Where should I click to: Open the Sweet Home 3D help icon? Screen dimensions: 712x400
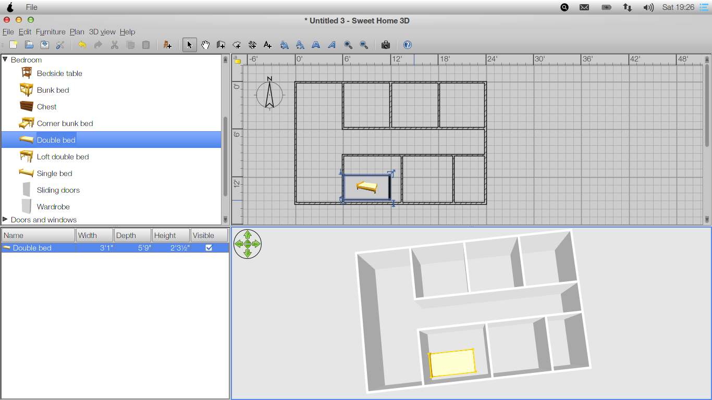408,45
